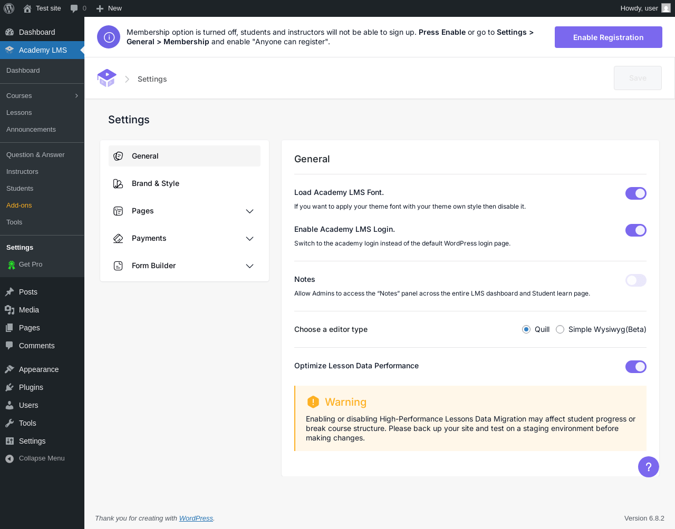Open the General settings tab
The height and width of the screenshot is (529, 675).
[x=185, y=156]
